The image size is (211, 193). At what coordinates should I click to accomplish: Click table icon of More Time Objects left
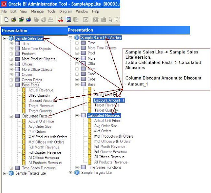(x=17, y=48)
